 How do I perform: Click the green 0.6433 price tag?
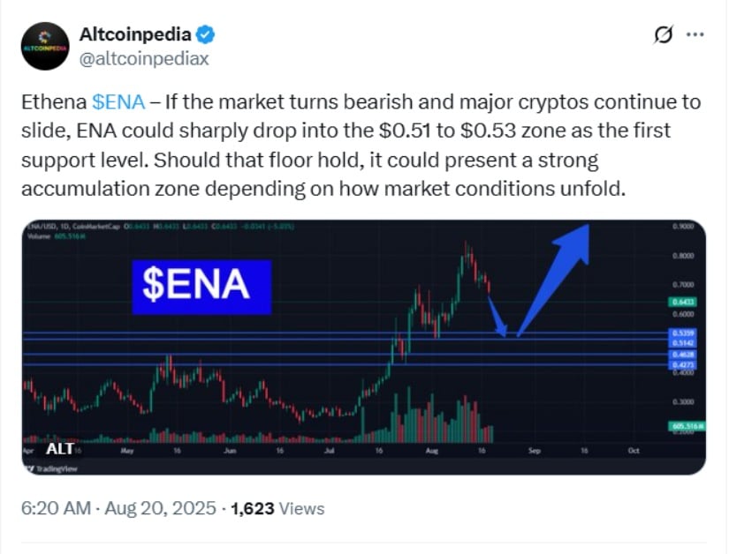point(682,303)
